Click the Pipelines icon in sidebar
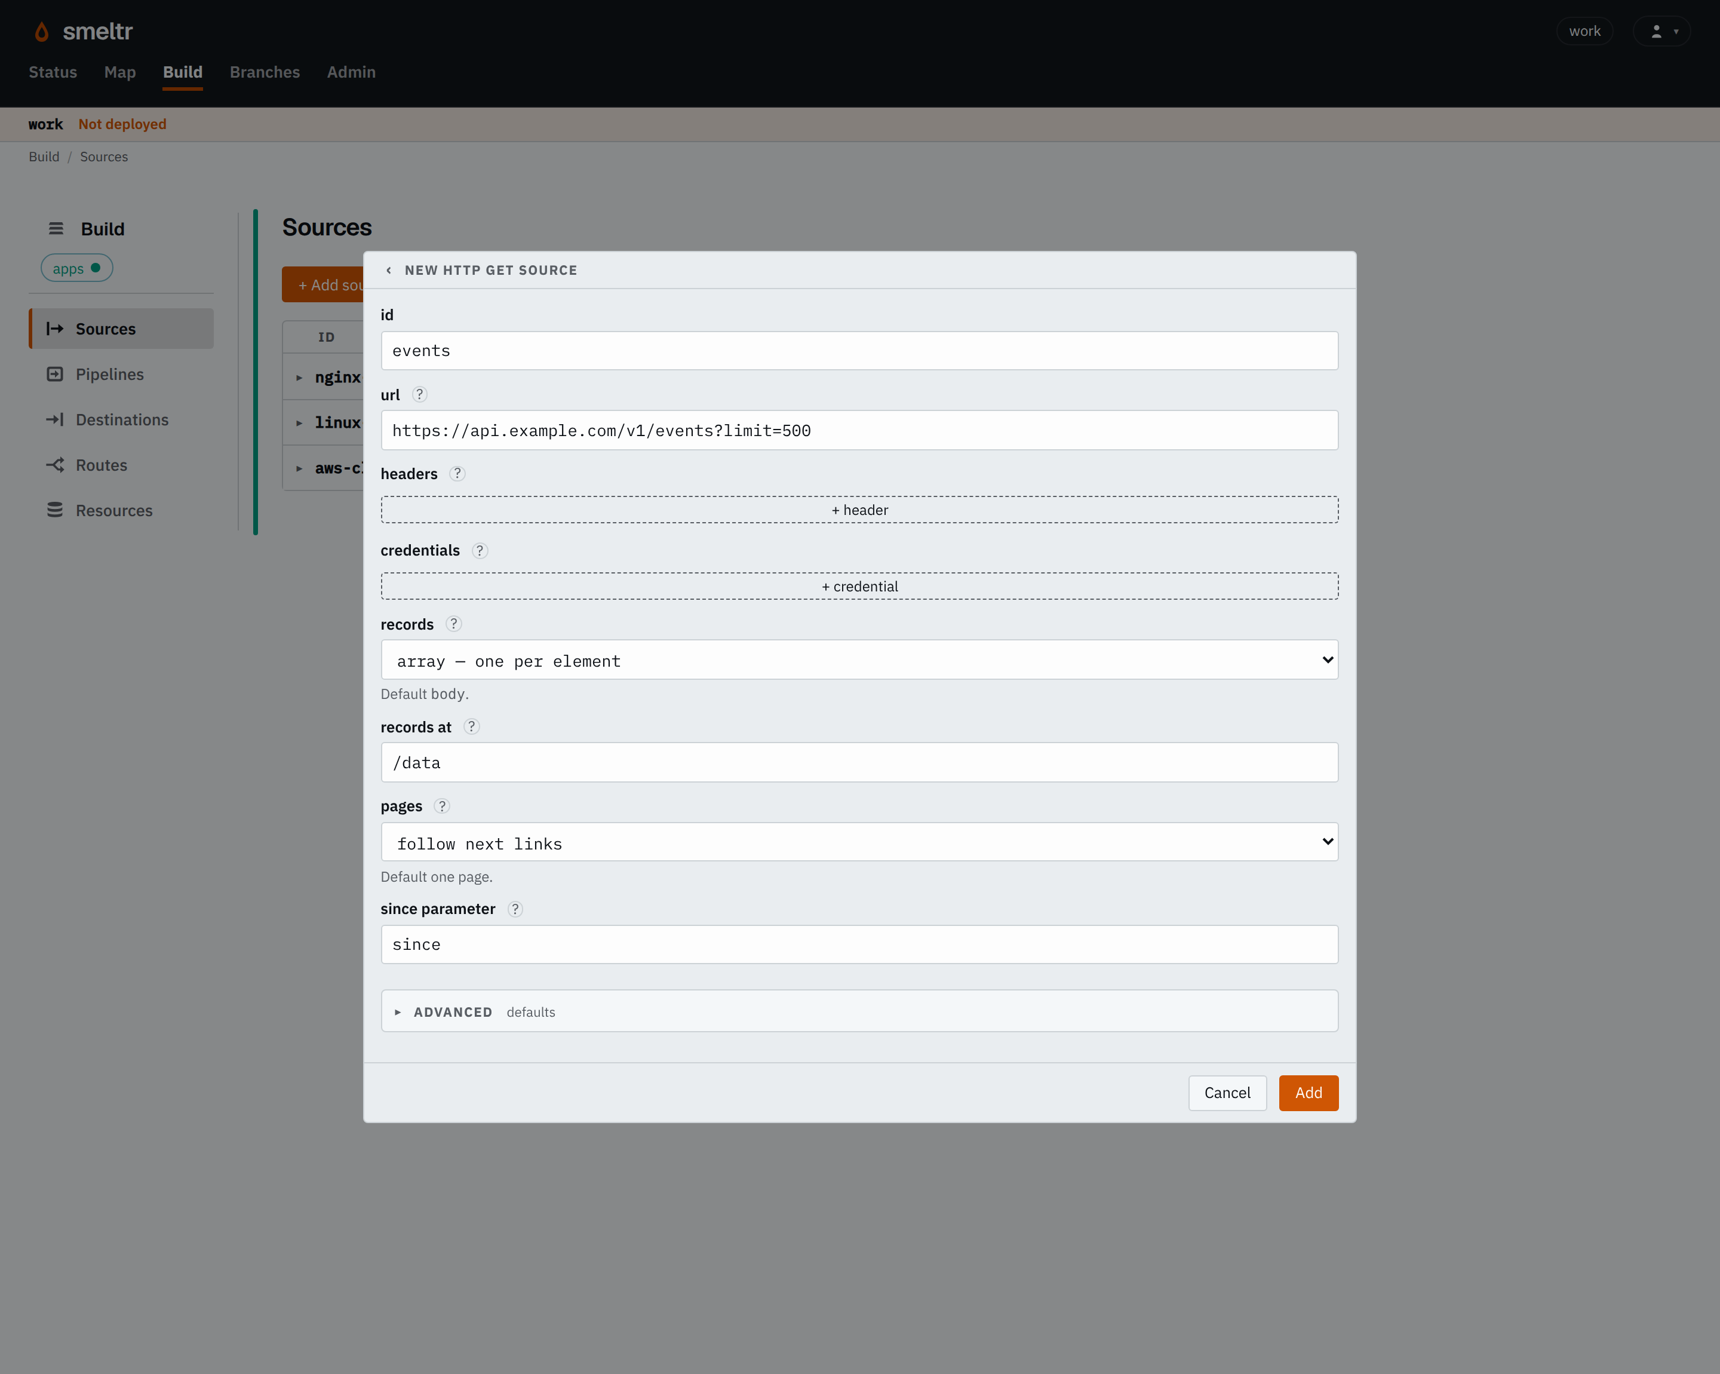 pyautogui.click(x=54, y=374)
